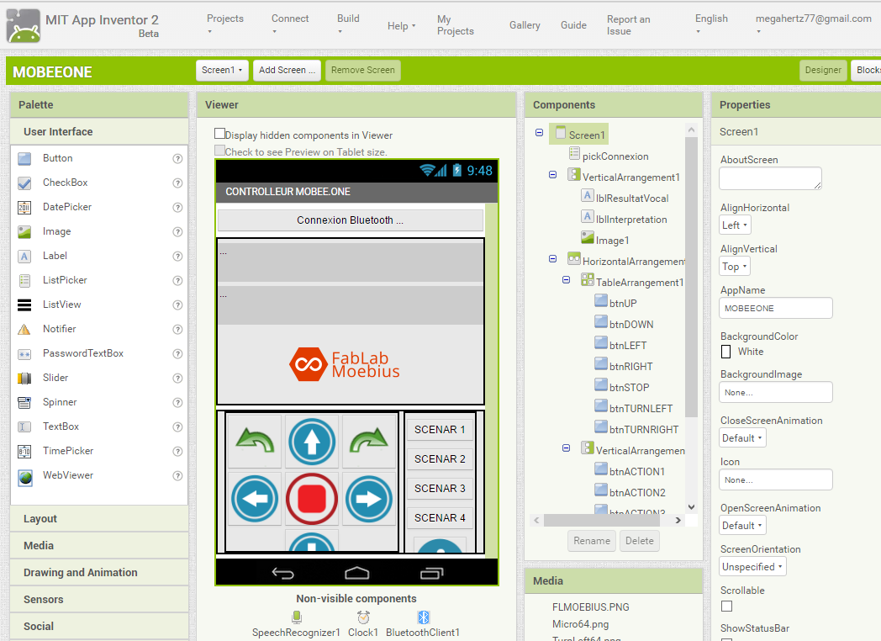This screenshot has height=641, width=881.
Task: Click the Rename component button
Action: (592, 541)
